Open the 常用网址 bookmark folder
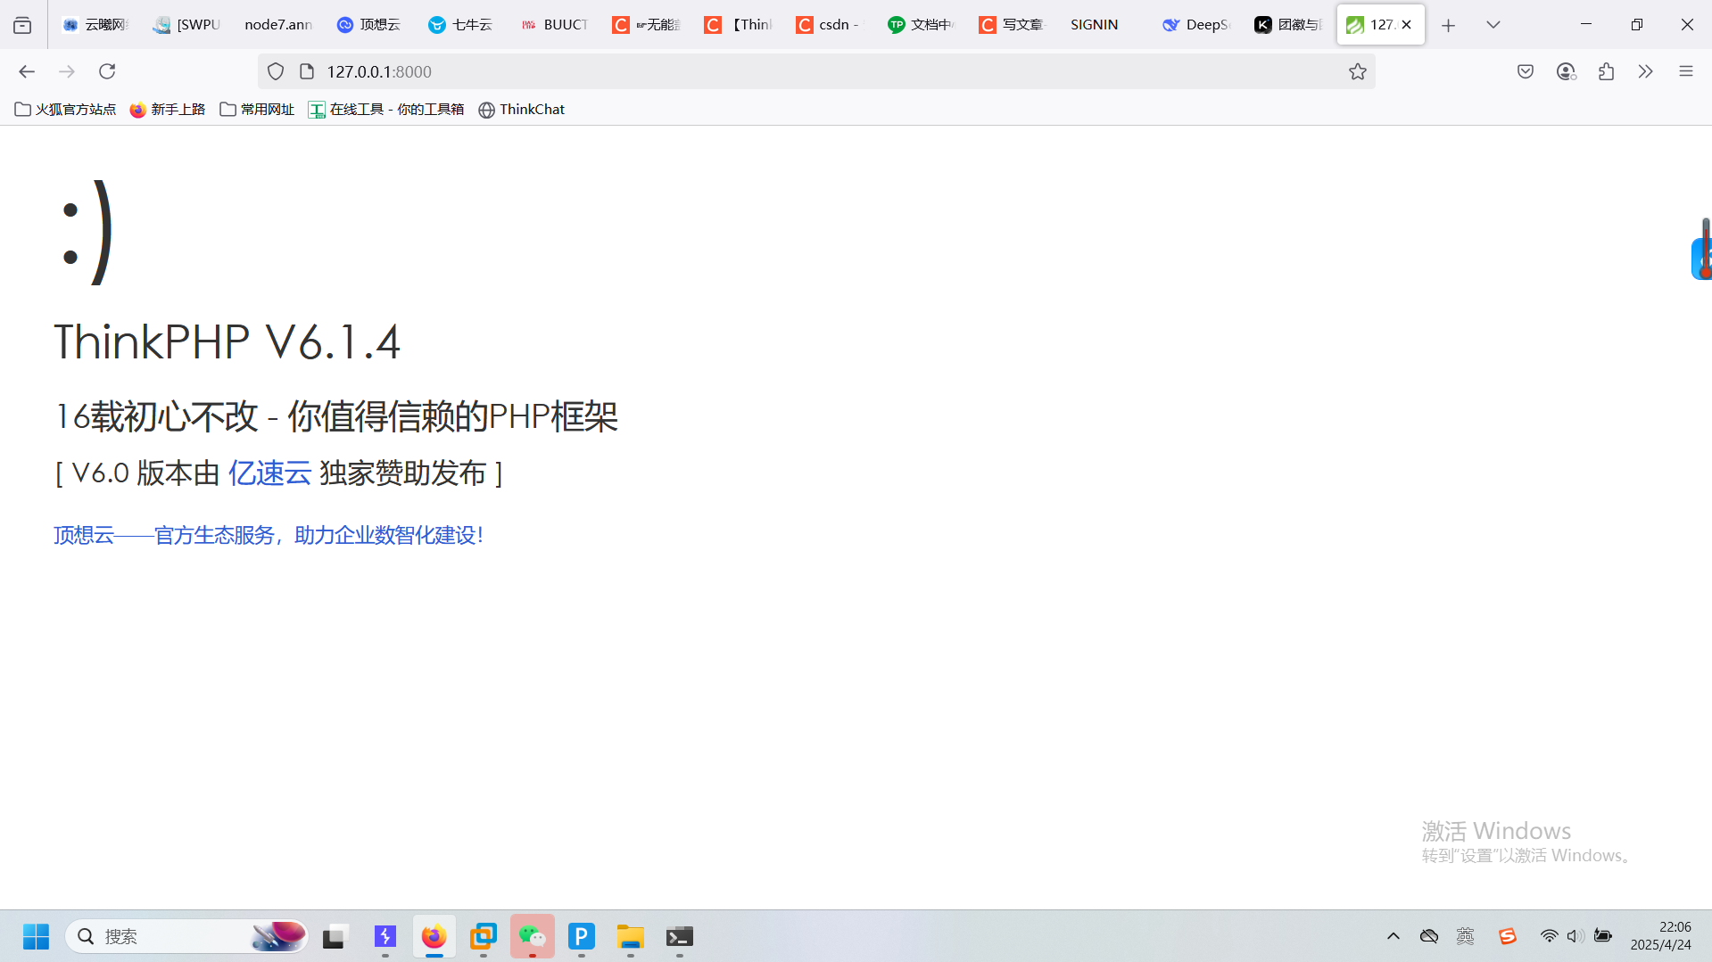 coord(257,109)
